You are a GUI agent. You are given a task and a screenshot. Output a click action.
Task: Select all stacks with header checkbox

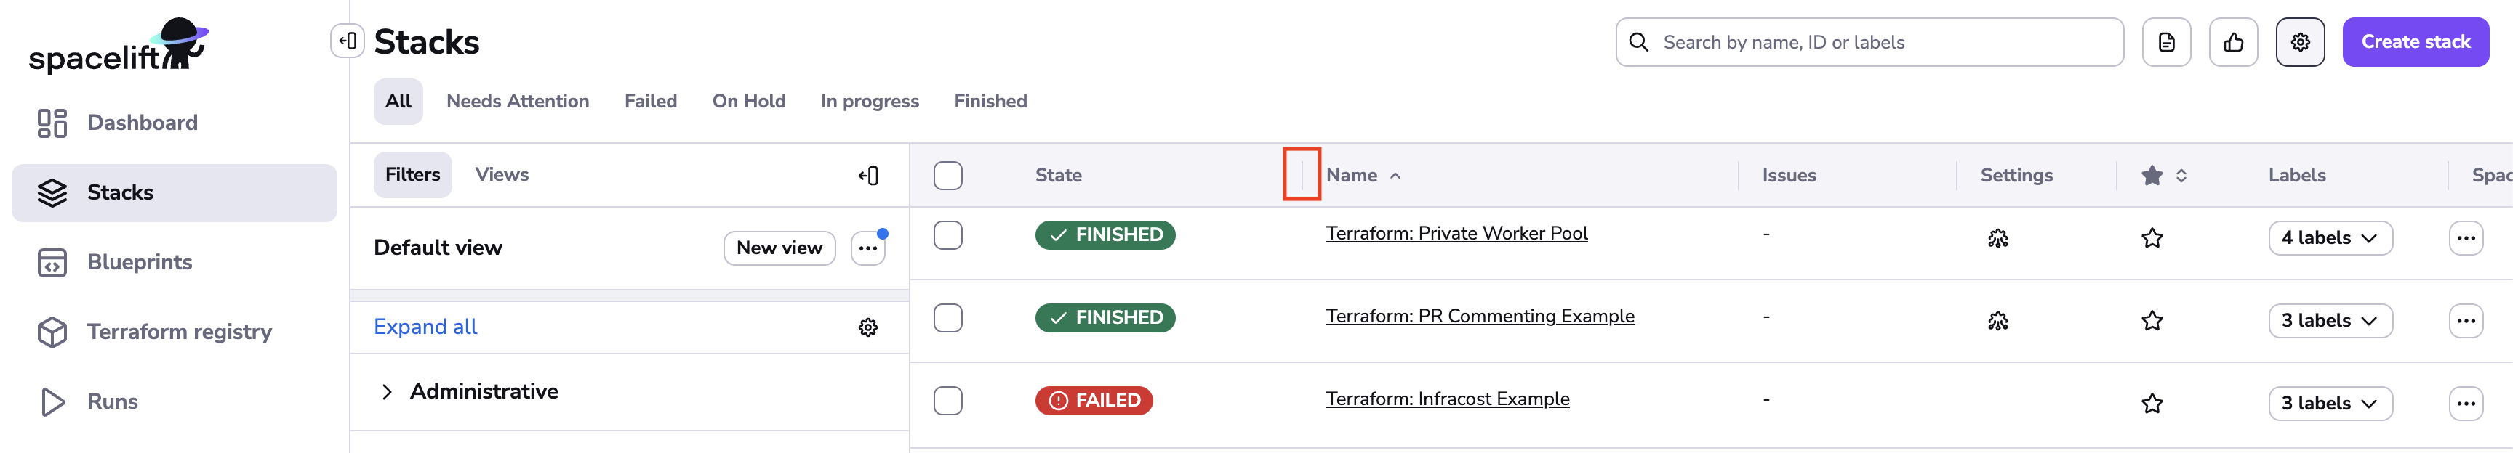947,176
